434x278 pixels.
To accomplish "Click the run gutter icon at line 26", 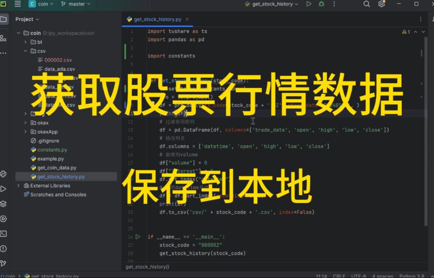I will click(138, 237).
